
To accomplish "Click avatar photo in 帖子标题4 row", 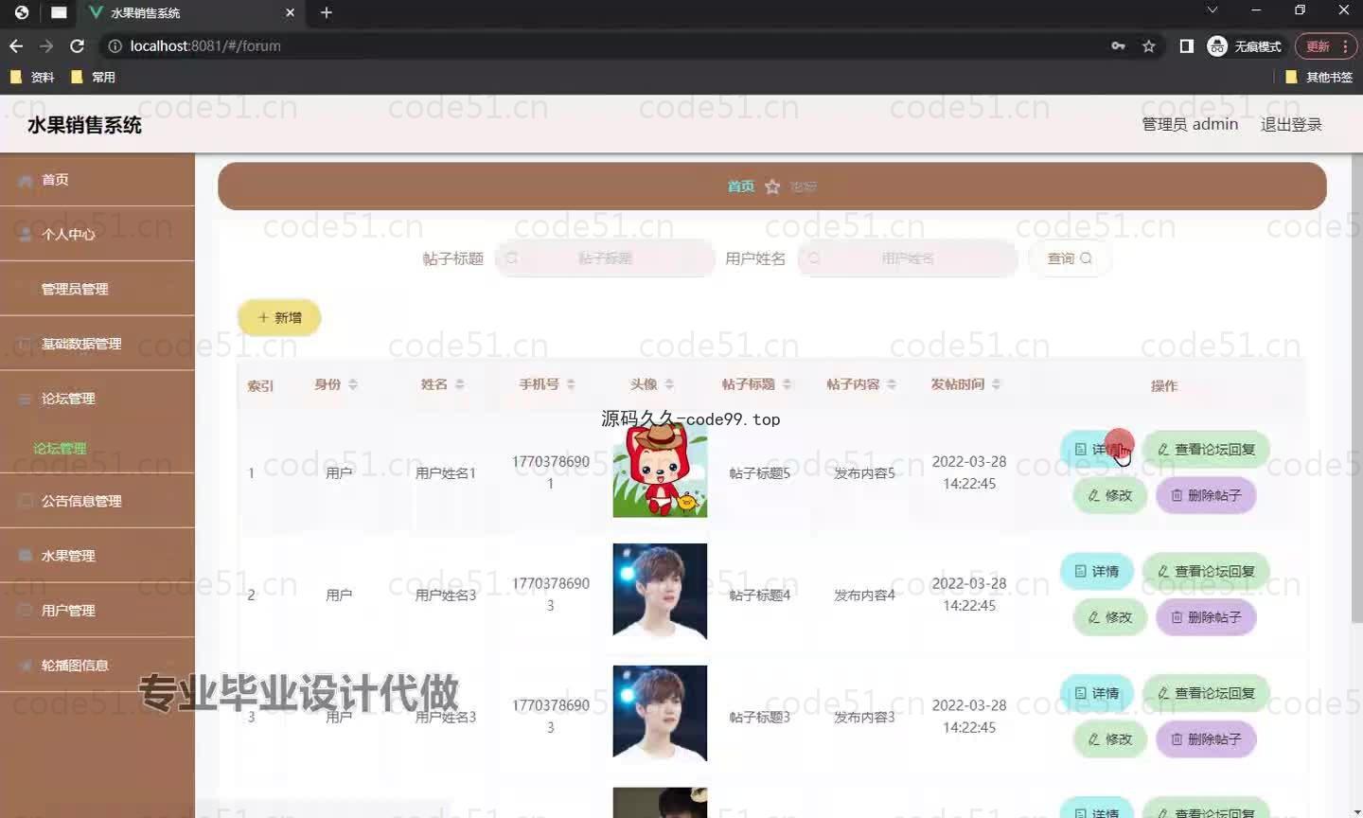I will (660, 591).
